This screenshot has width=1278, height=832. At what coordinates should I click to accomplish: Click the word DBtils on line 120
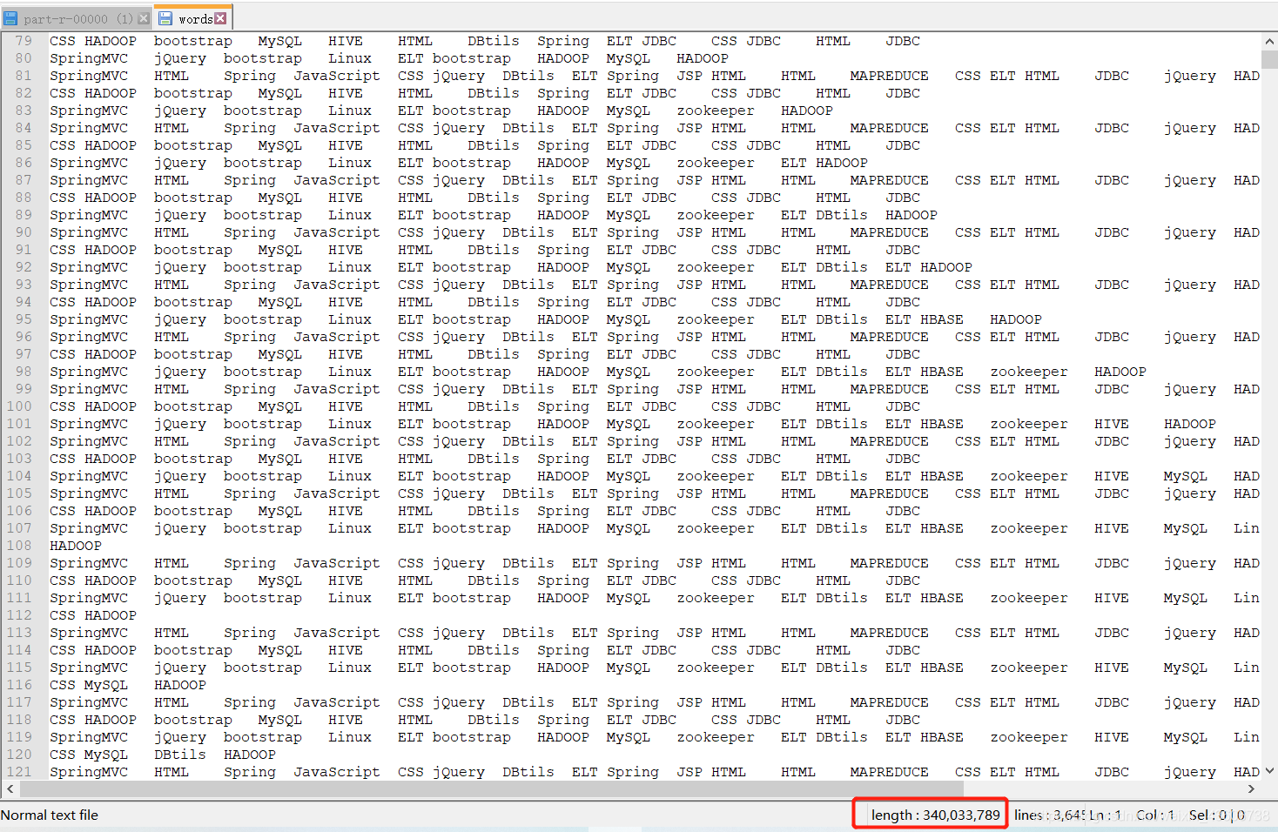(180, 755)
